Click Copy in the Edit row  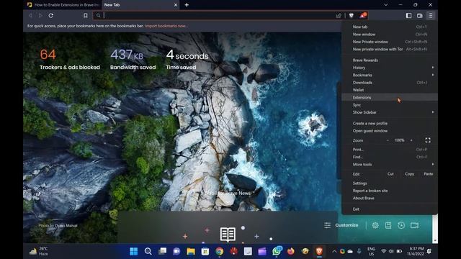point(409,174)
